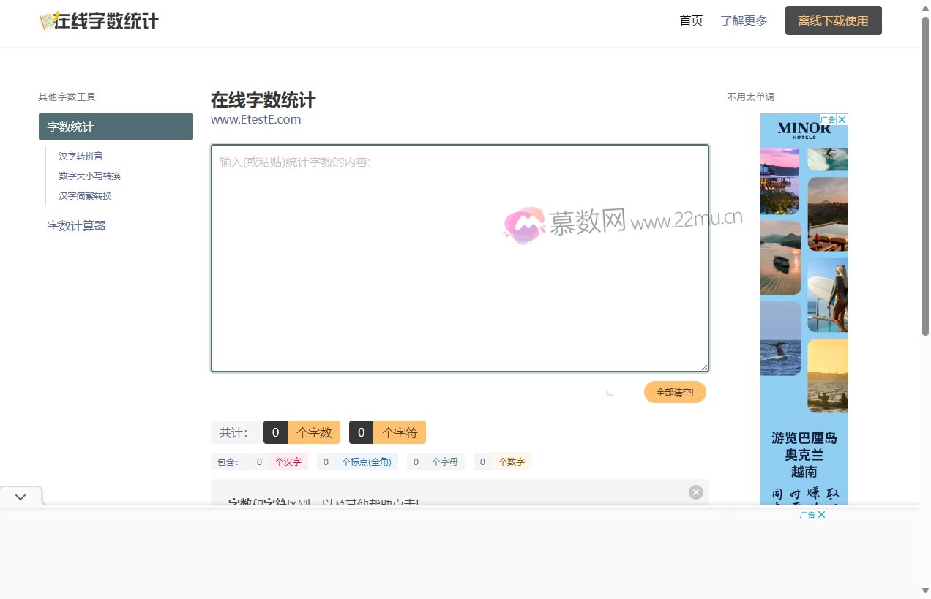Screen dimensions: 931x599
Task: Click the scrollbar down arrow
Action: tap(925, 590)
